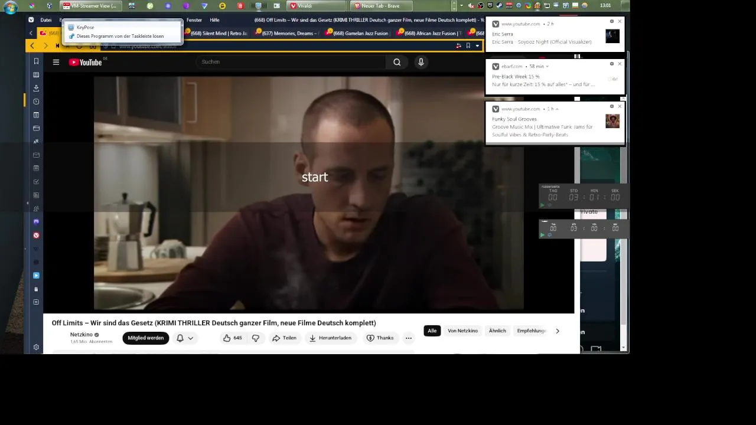Open more actions three-dot menu
This screenshot has height=425, width=756.
[x=408, y=338]
